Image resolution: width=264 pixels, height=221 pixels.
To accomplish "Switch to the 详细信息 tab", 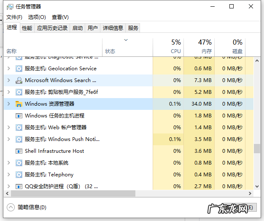I will (113, 28).
